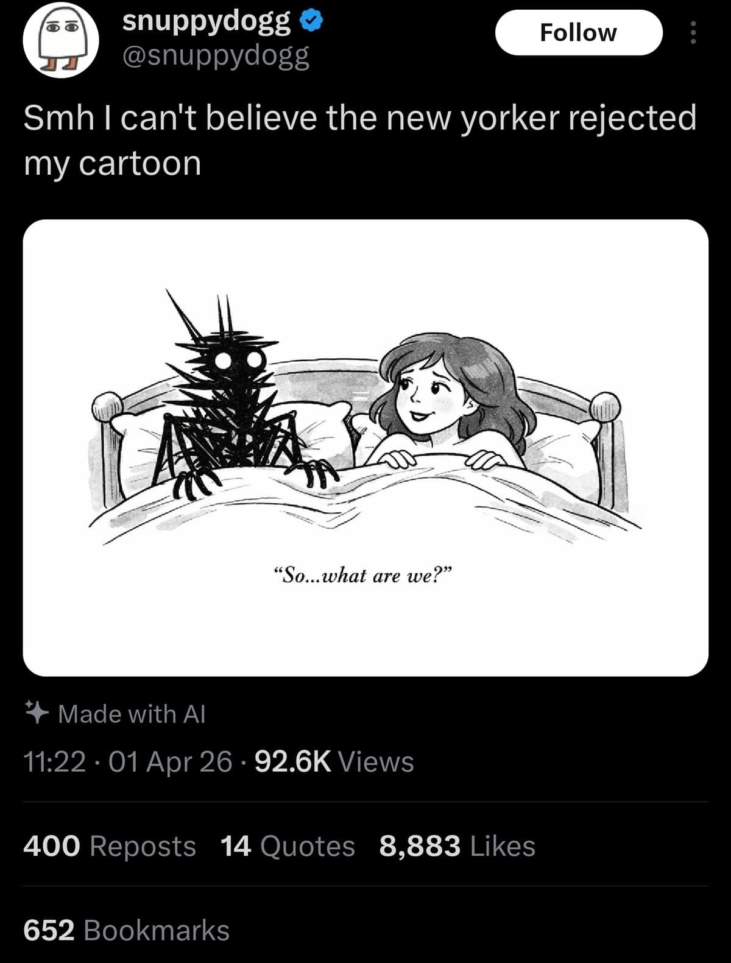Click the profile picture to view profile
This screenshot has height=963, width=731.
61,40
